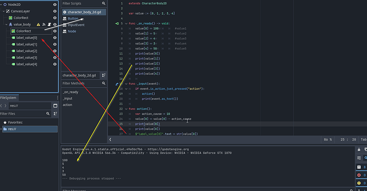
Task: Open the script attached to value_body
Action: pos(49,24)
